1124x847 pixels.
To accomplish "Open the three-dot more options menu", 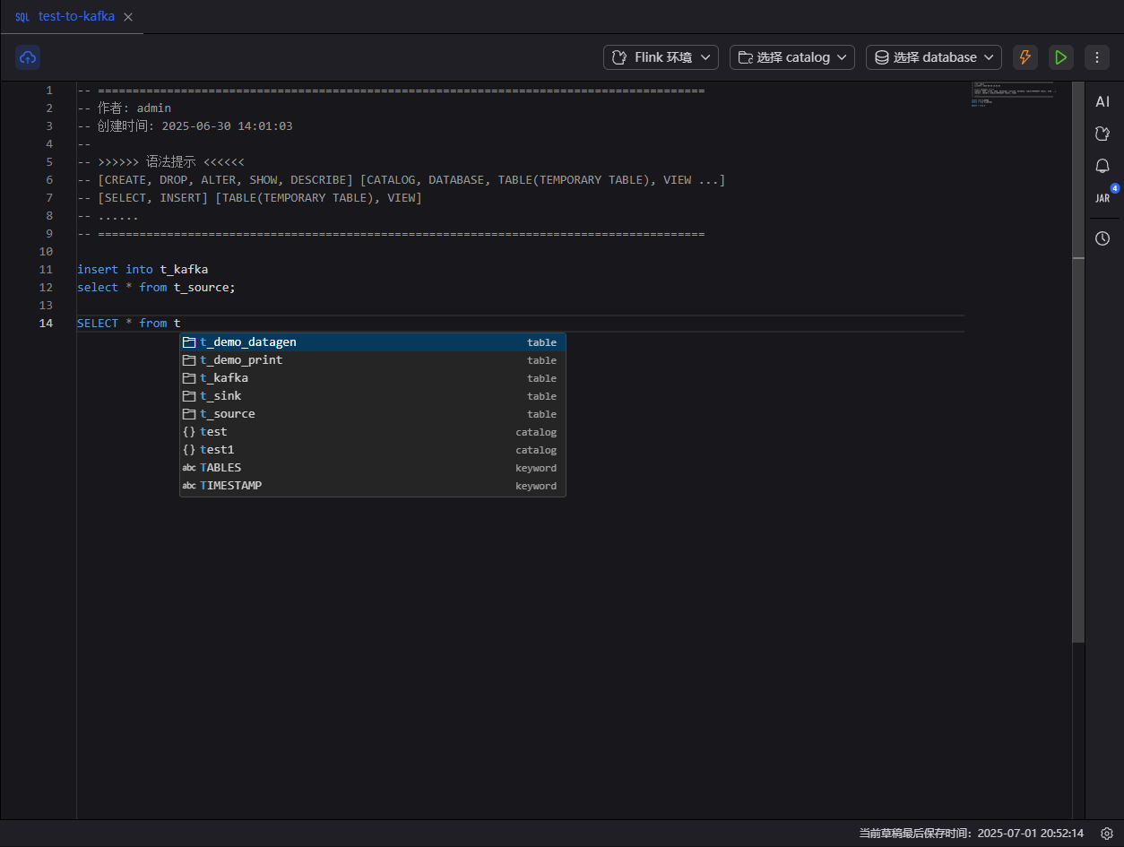I will pos(1097,57).
